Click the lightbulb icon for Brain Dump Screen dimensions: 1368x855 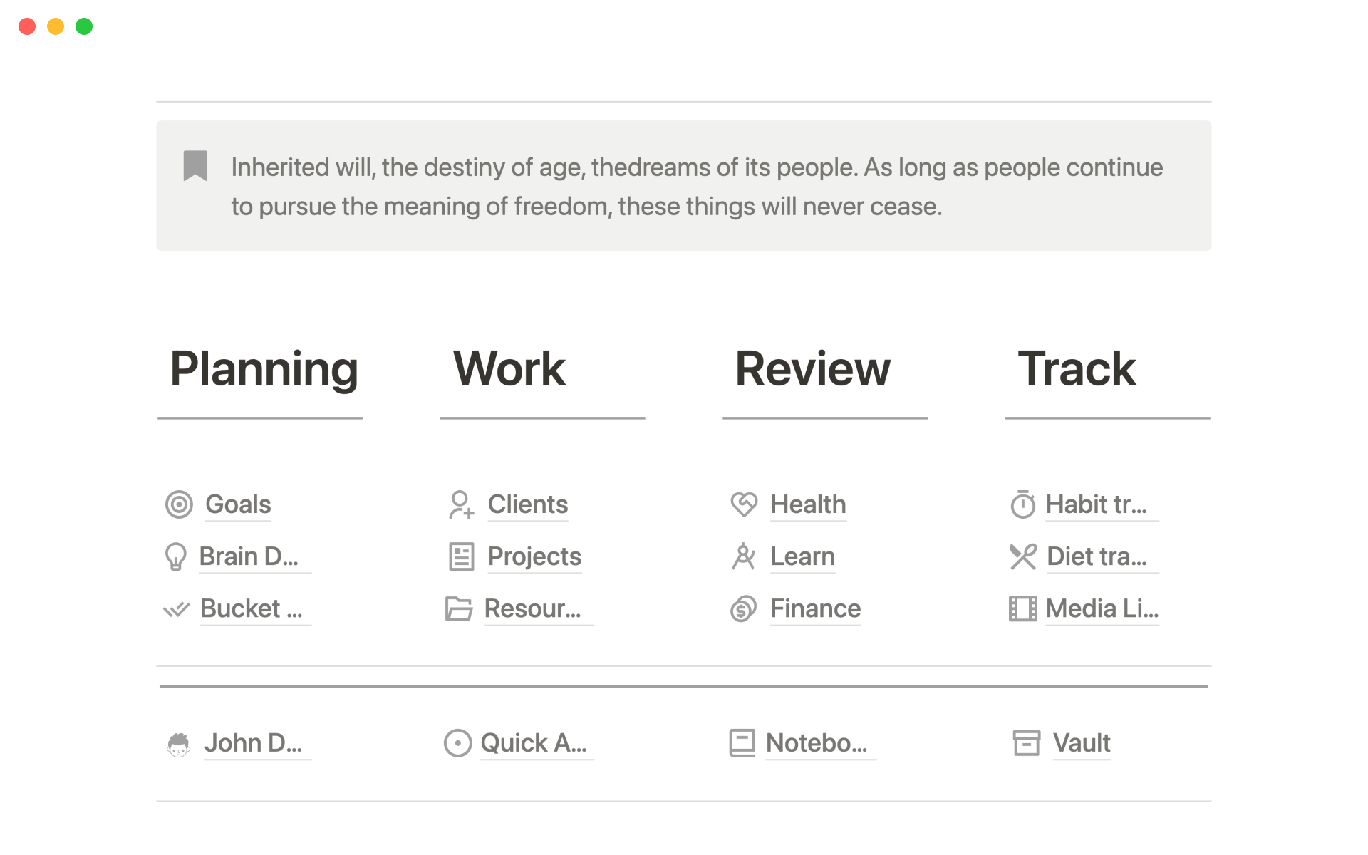click(x=175, y=556)
